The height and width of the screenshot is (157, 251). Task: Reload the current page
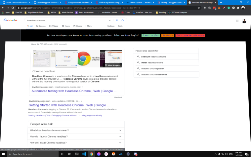click(13, 8)
